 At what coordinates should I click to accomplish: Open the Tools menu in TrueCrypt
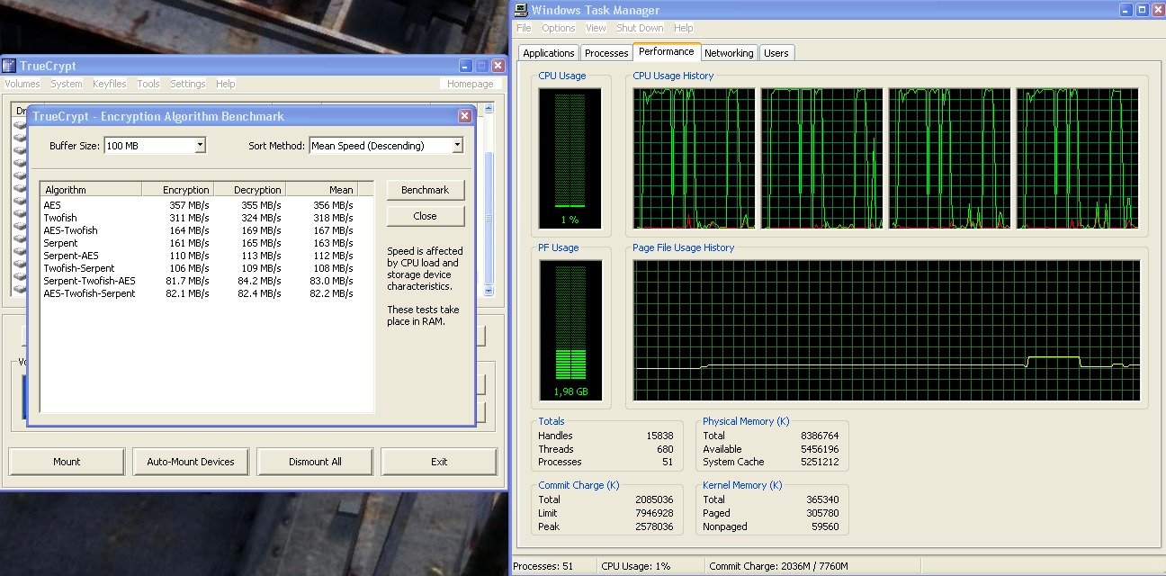coord(148,84)
